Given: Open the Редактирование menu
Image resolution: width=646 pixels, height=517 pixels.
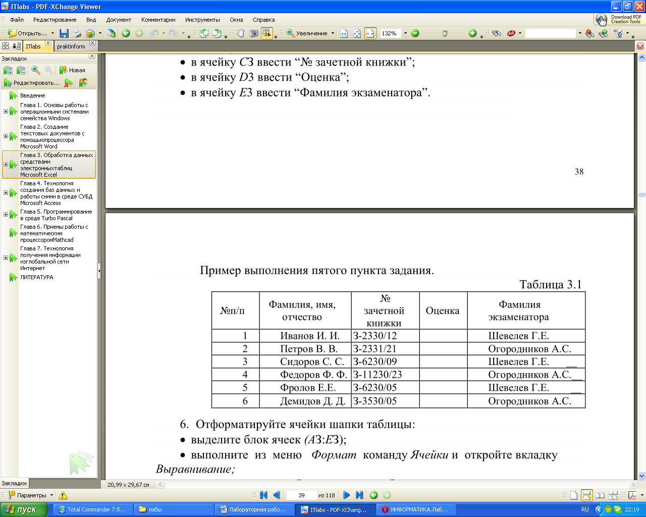Looking at the screenshot, I should point(55,20).
